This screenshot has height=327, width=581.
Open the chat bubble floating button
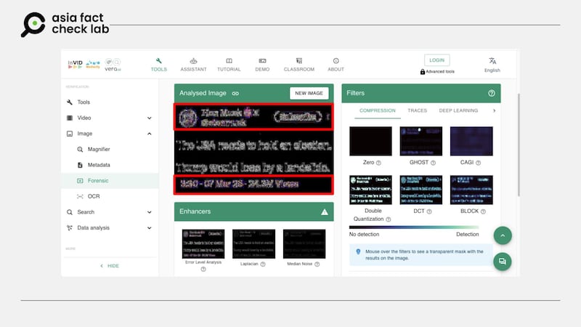(x=502, y=262)
